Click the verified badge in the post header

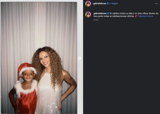(x=108, y=3)
